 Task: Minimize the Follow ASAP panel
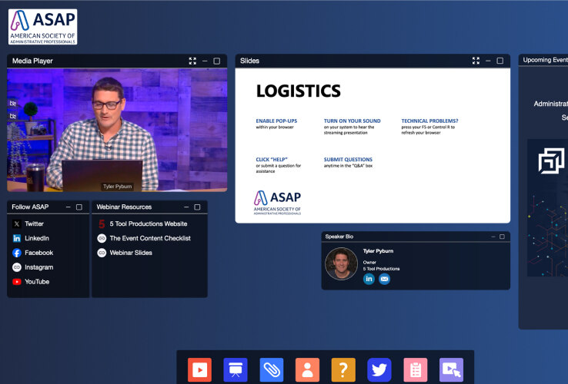(x=68, y=207)
